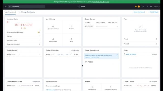163x91 pixels.
Task: Click the USED STORAGE column header
Action: [101, 22]
